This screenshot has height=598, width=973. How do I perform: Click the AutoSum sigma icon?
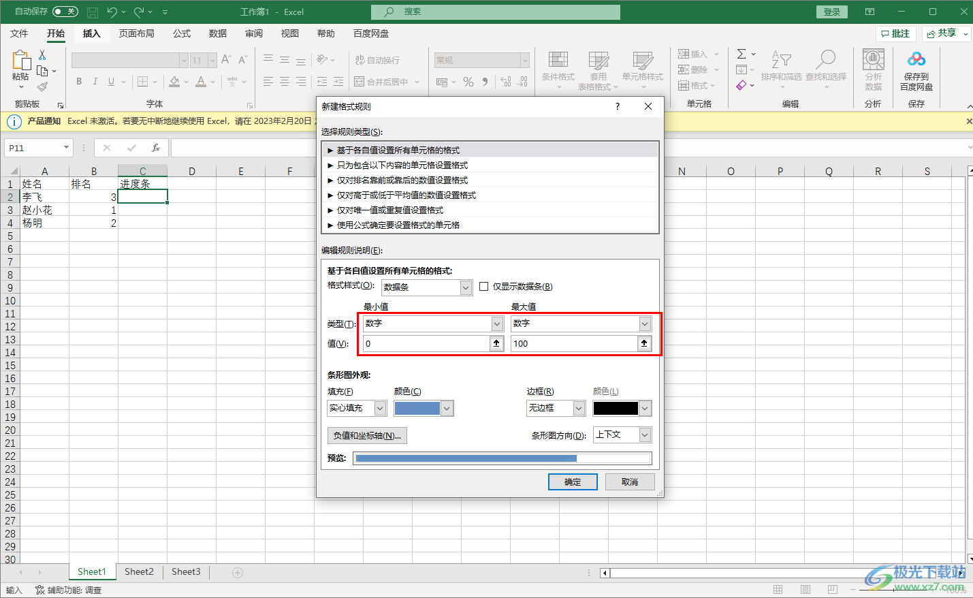741,54
